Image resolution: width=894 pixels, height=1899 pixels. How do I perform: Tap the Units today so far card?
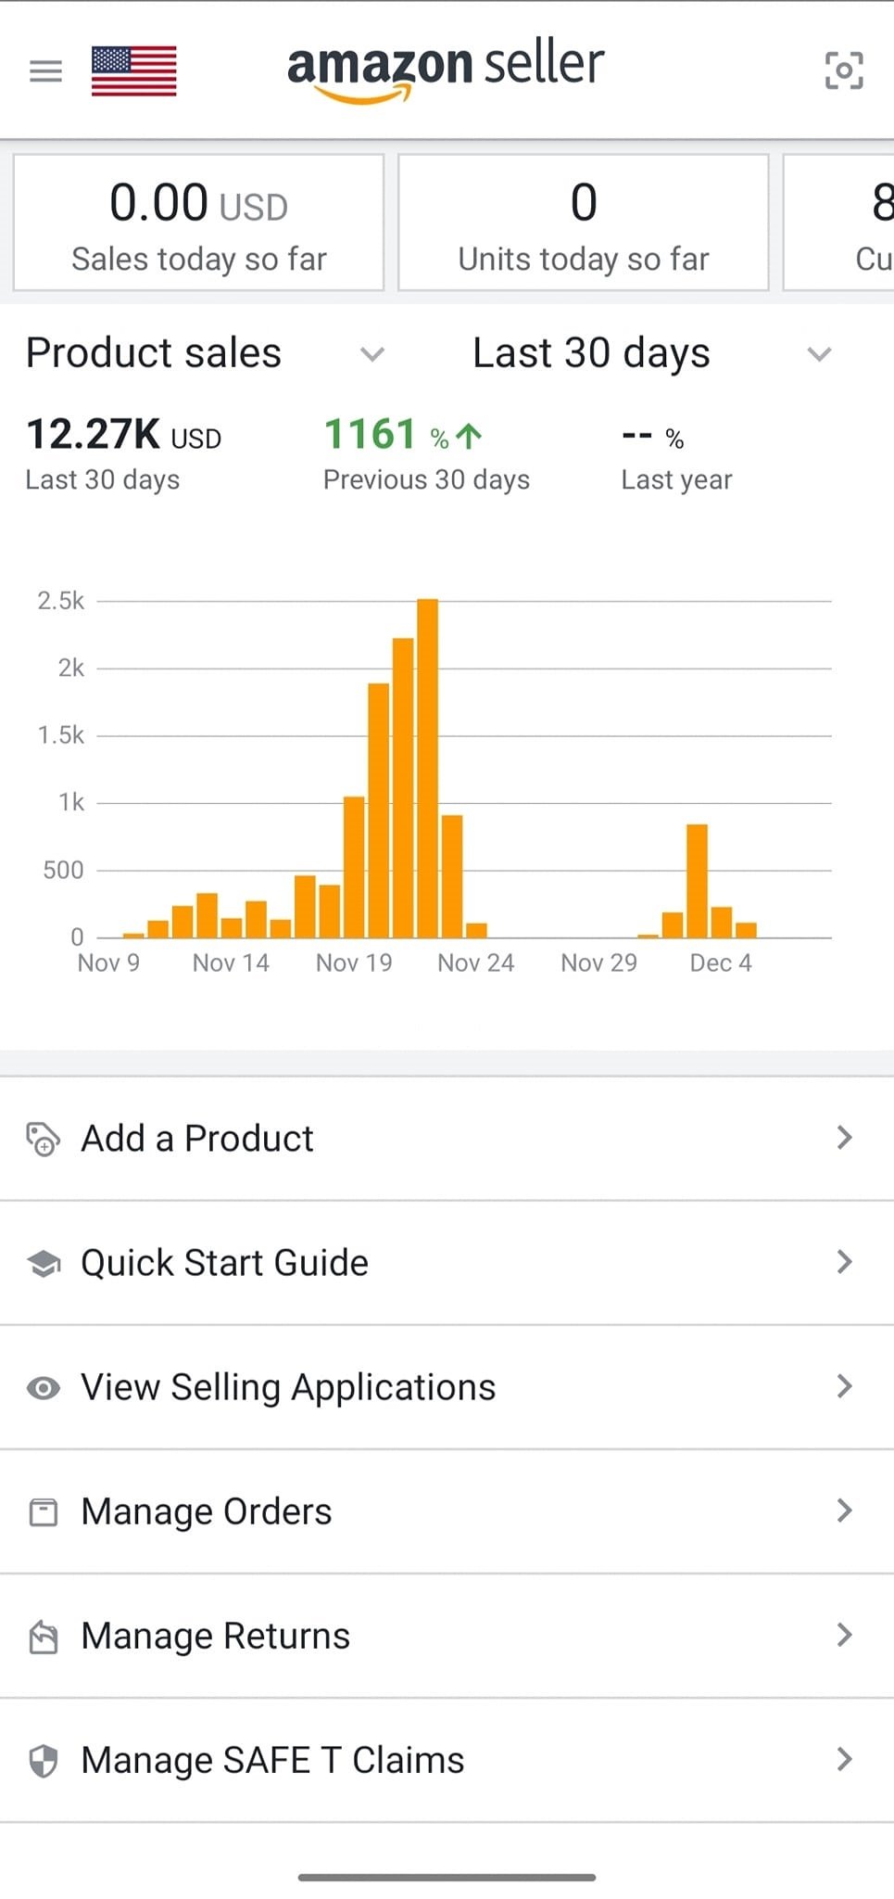(x=584, y=223)
